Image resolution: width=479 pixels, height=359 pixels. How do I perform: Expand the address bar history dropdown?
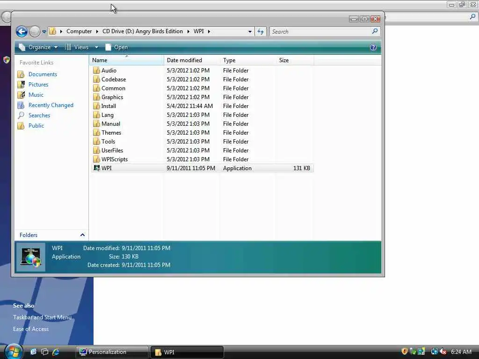tap(250, 31)
